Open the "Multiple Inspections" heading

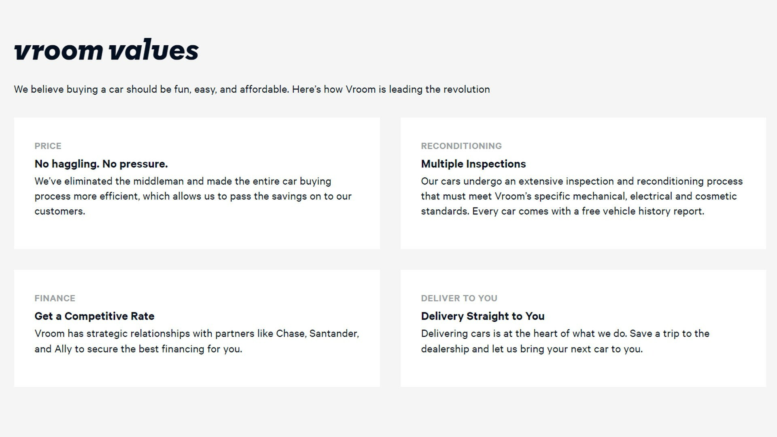[473, 164]
